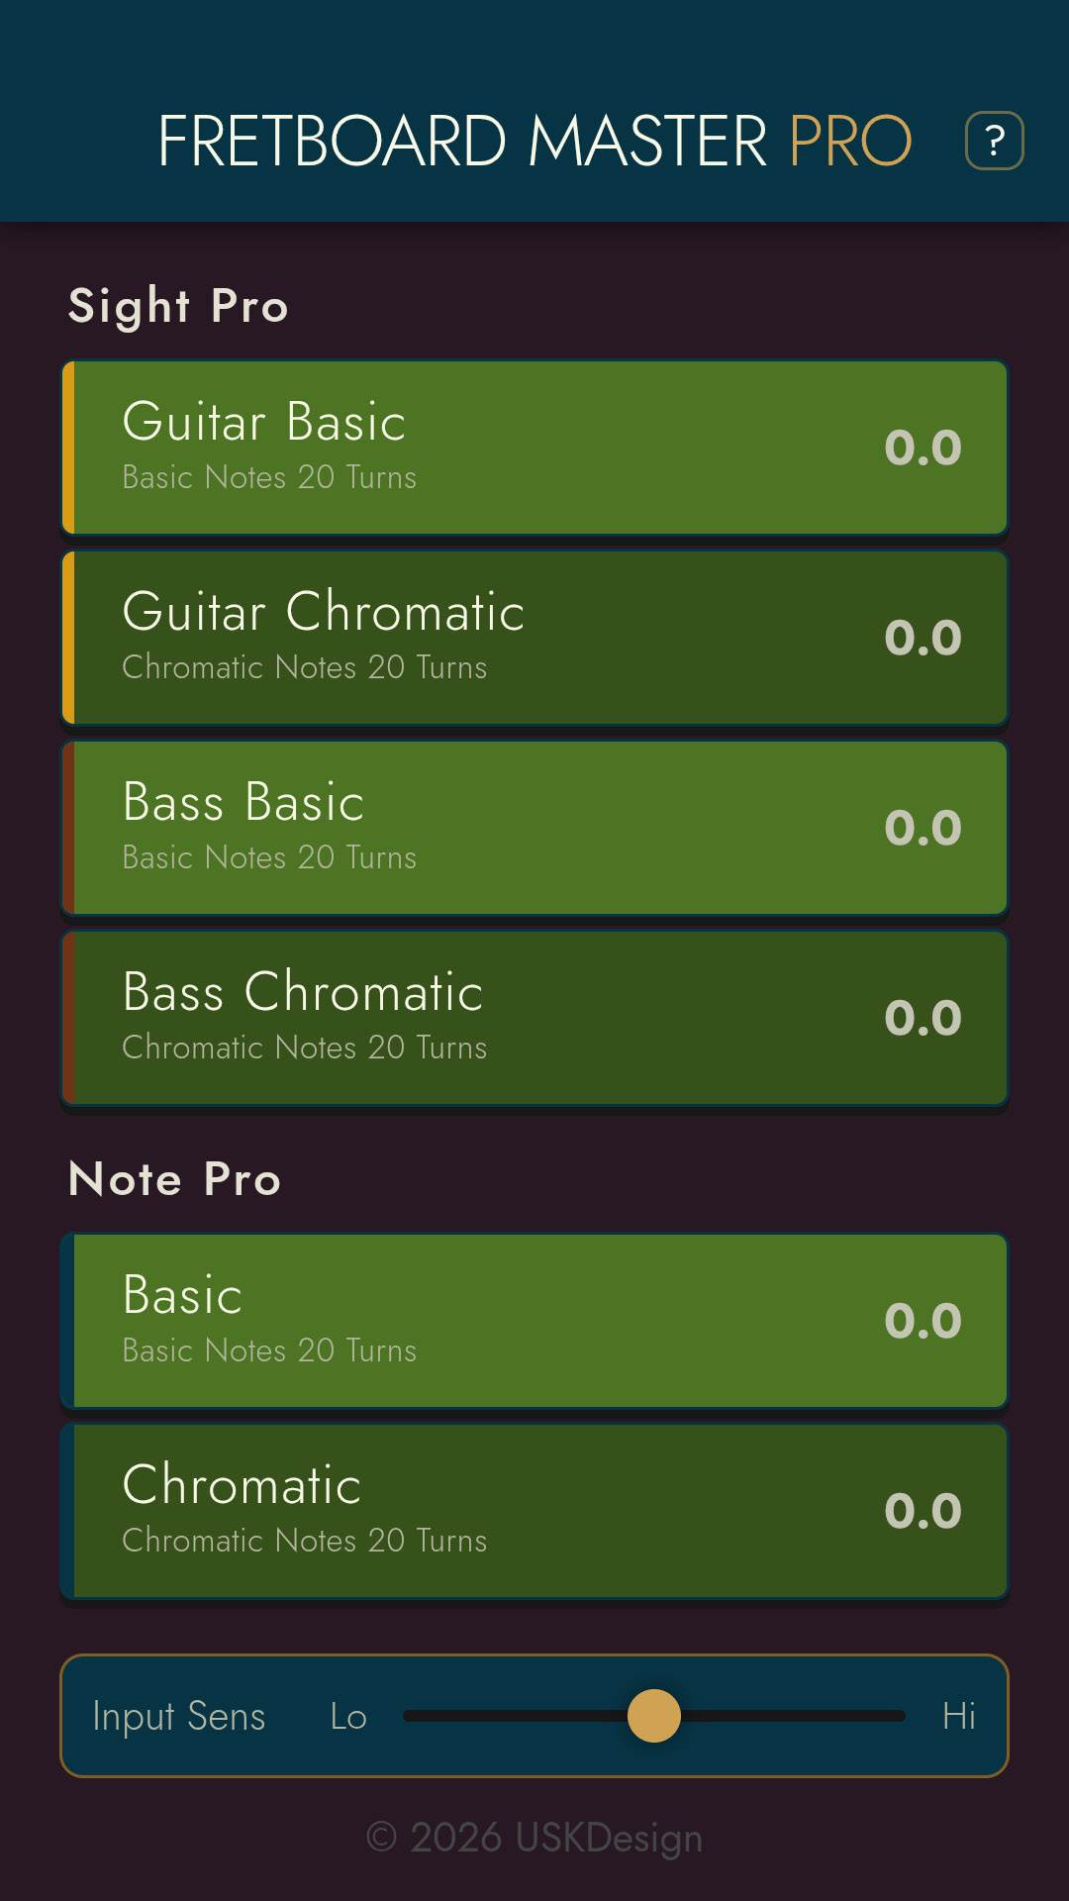Open the Basic mode under Note Pro
The image size is (1069, 1901).
click(534, 1319)
